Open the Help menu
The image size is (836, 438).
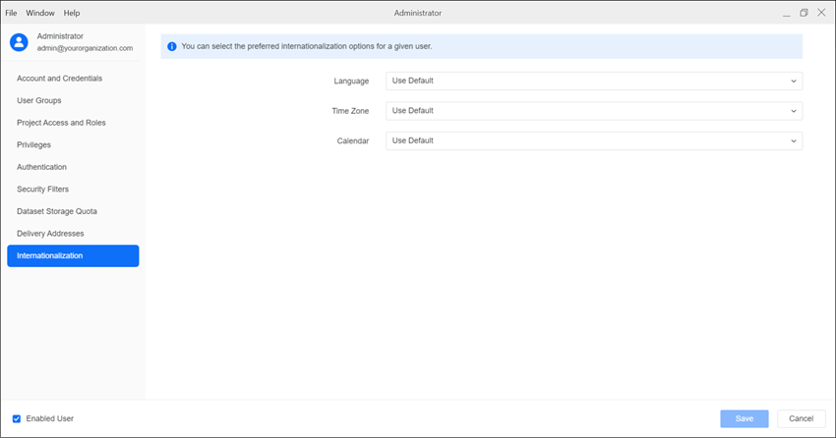pyautogui.click(x=72, y=13)
